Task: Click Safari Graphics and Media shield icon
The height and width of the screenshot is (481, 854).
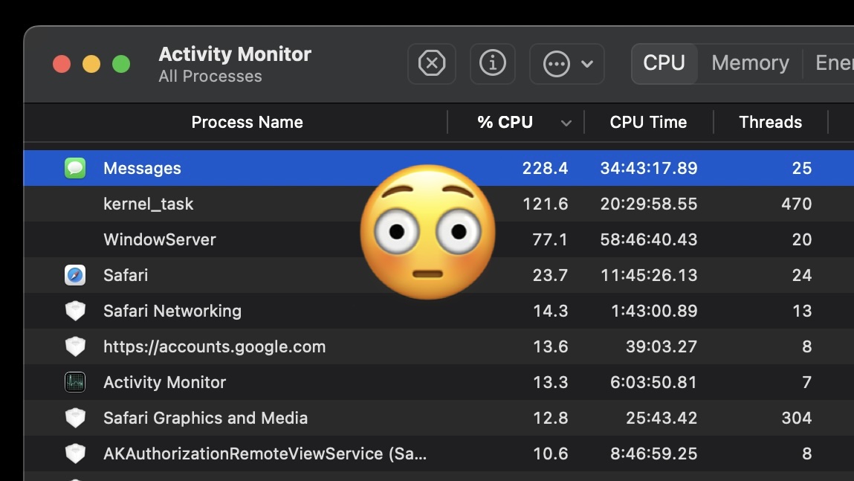Action: (x=75, y=418)
